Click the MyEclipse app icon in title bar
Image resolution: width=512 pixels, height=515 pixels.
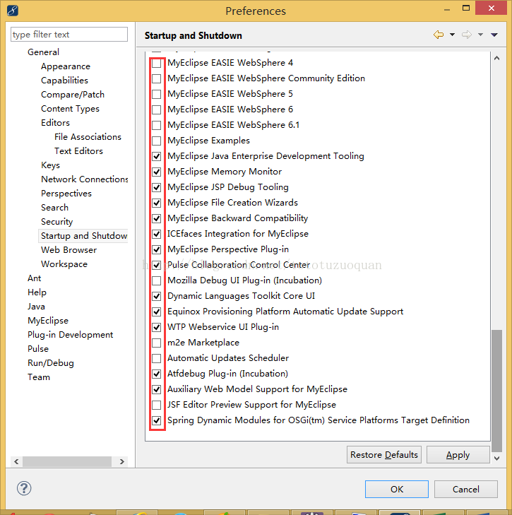13,11
